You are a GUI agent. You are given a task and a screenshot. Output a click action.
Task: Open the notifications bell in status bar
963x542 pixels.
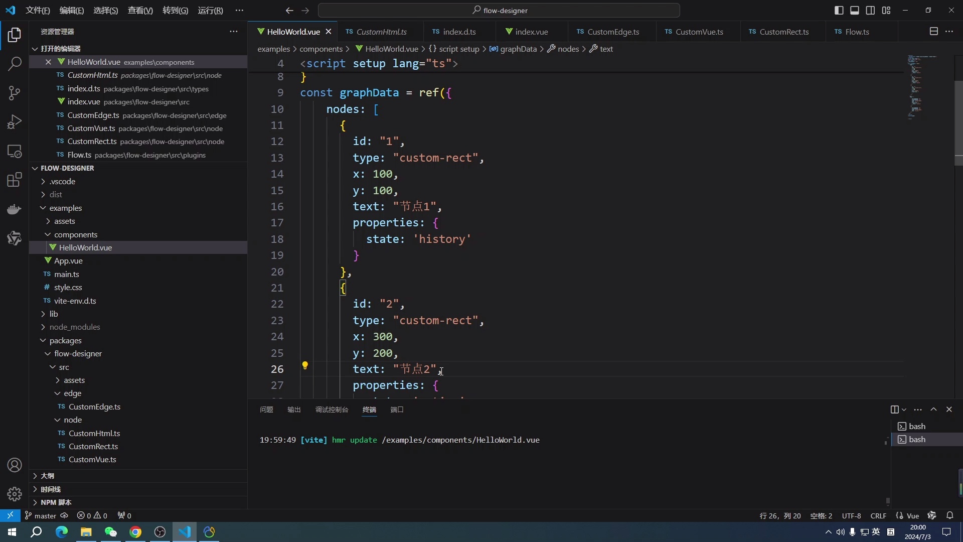[x=949, y=515]
